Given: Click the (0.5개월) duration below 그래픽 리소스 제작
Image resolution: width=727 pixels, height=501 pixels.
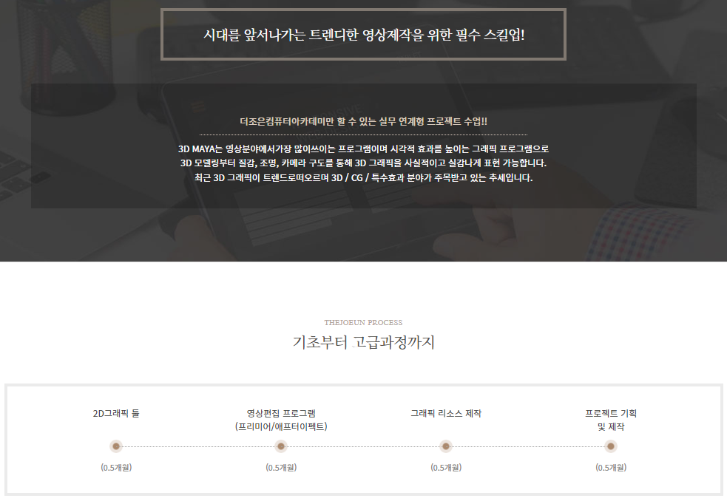Looking at the screenshot, I should pyautogui.click(x=446, y=467).
